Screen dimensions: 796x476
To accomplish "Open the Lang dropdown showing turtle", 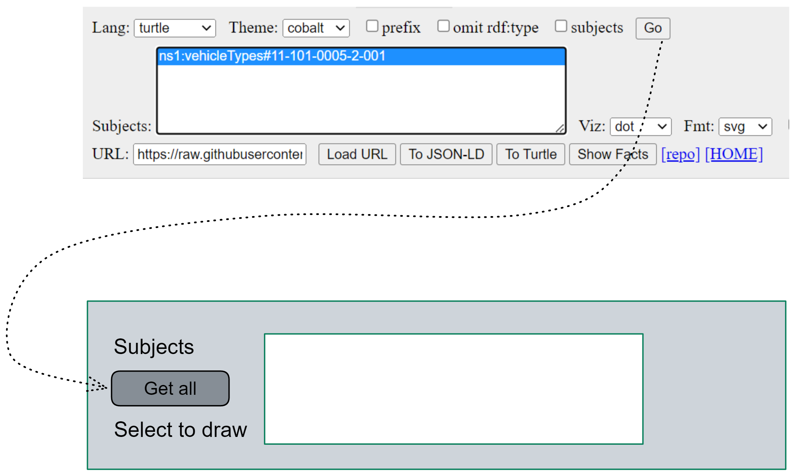I will tap(175, 28).
